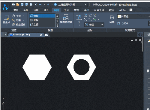Click the 消隐 hide icon

pyautogui.click(x=112, y=19)
